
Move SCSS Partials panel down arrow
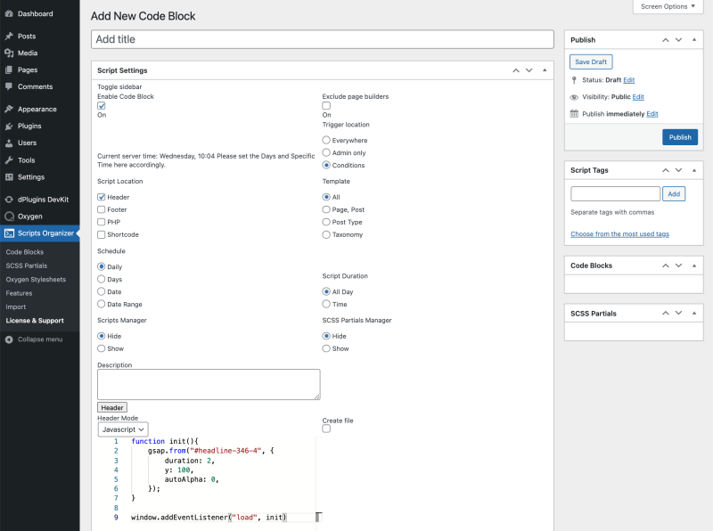coord(678,314)
